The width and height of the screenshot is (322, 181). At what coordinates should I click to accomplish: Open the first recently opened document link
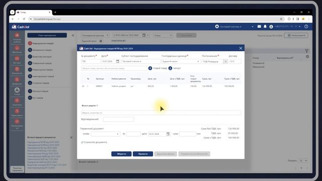tap(43, 142)
